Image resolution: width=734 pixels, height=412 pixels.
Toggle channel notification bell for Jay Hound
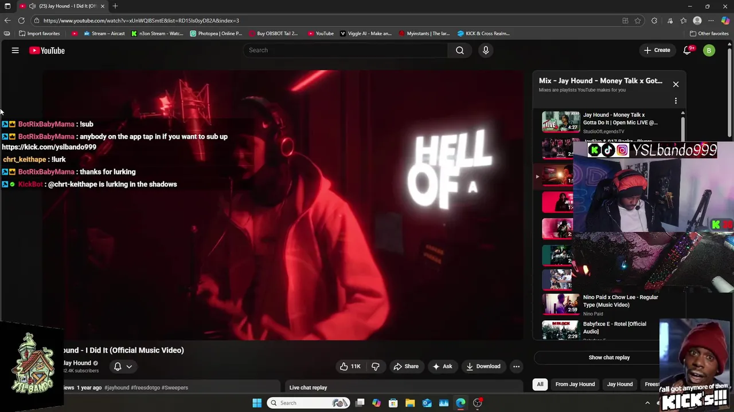coord(118,367)
